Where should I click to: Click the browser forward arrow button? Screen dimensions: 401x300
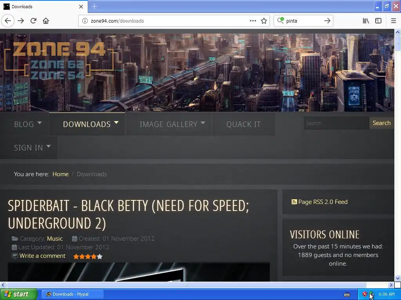(21, 21)
